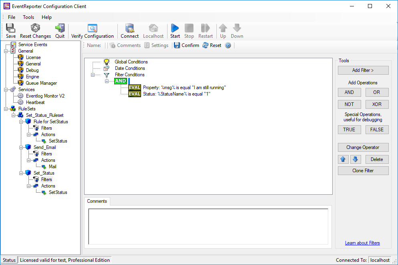398x265 pixels.
Task: Collapse the AND operator node
Action: pos(107,81)
